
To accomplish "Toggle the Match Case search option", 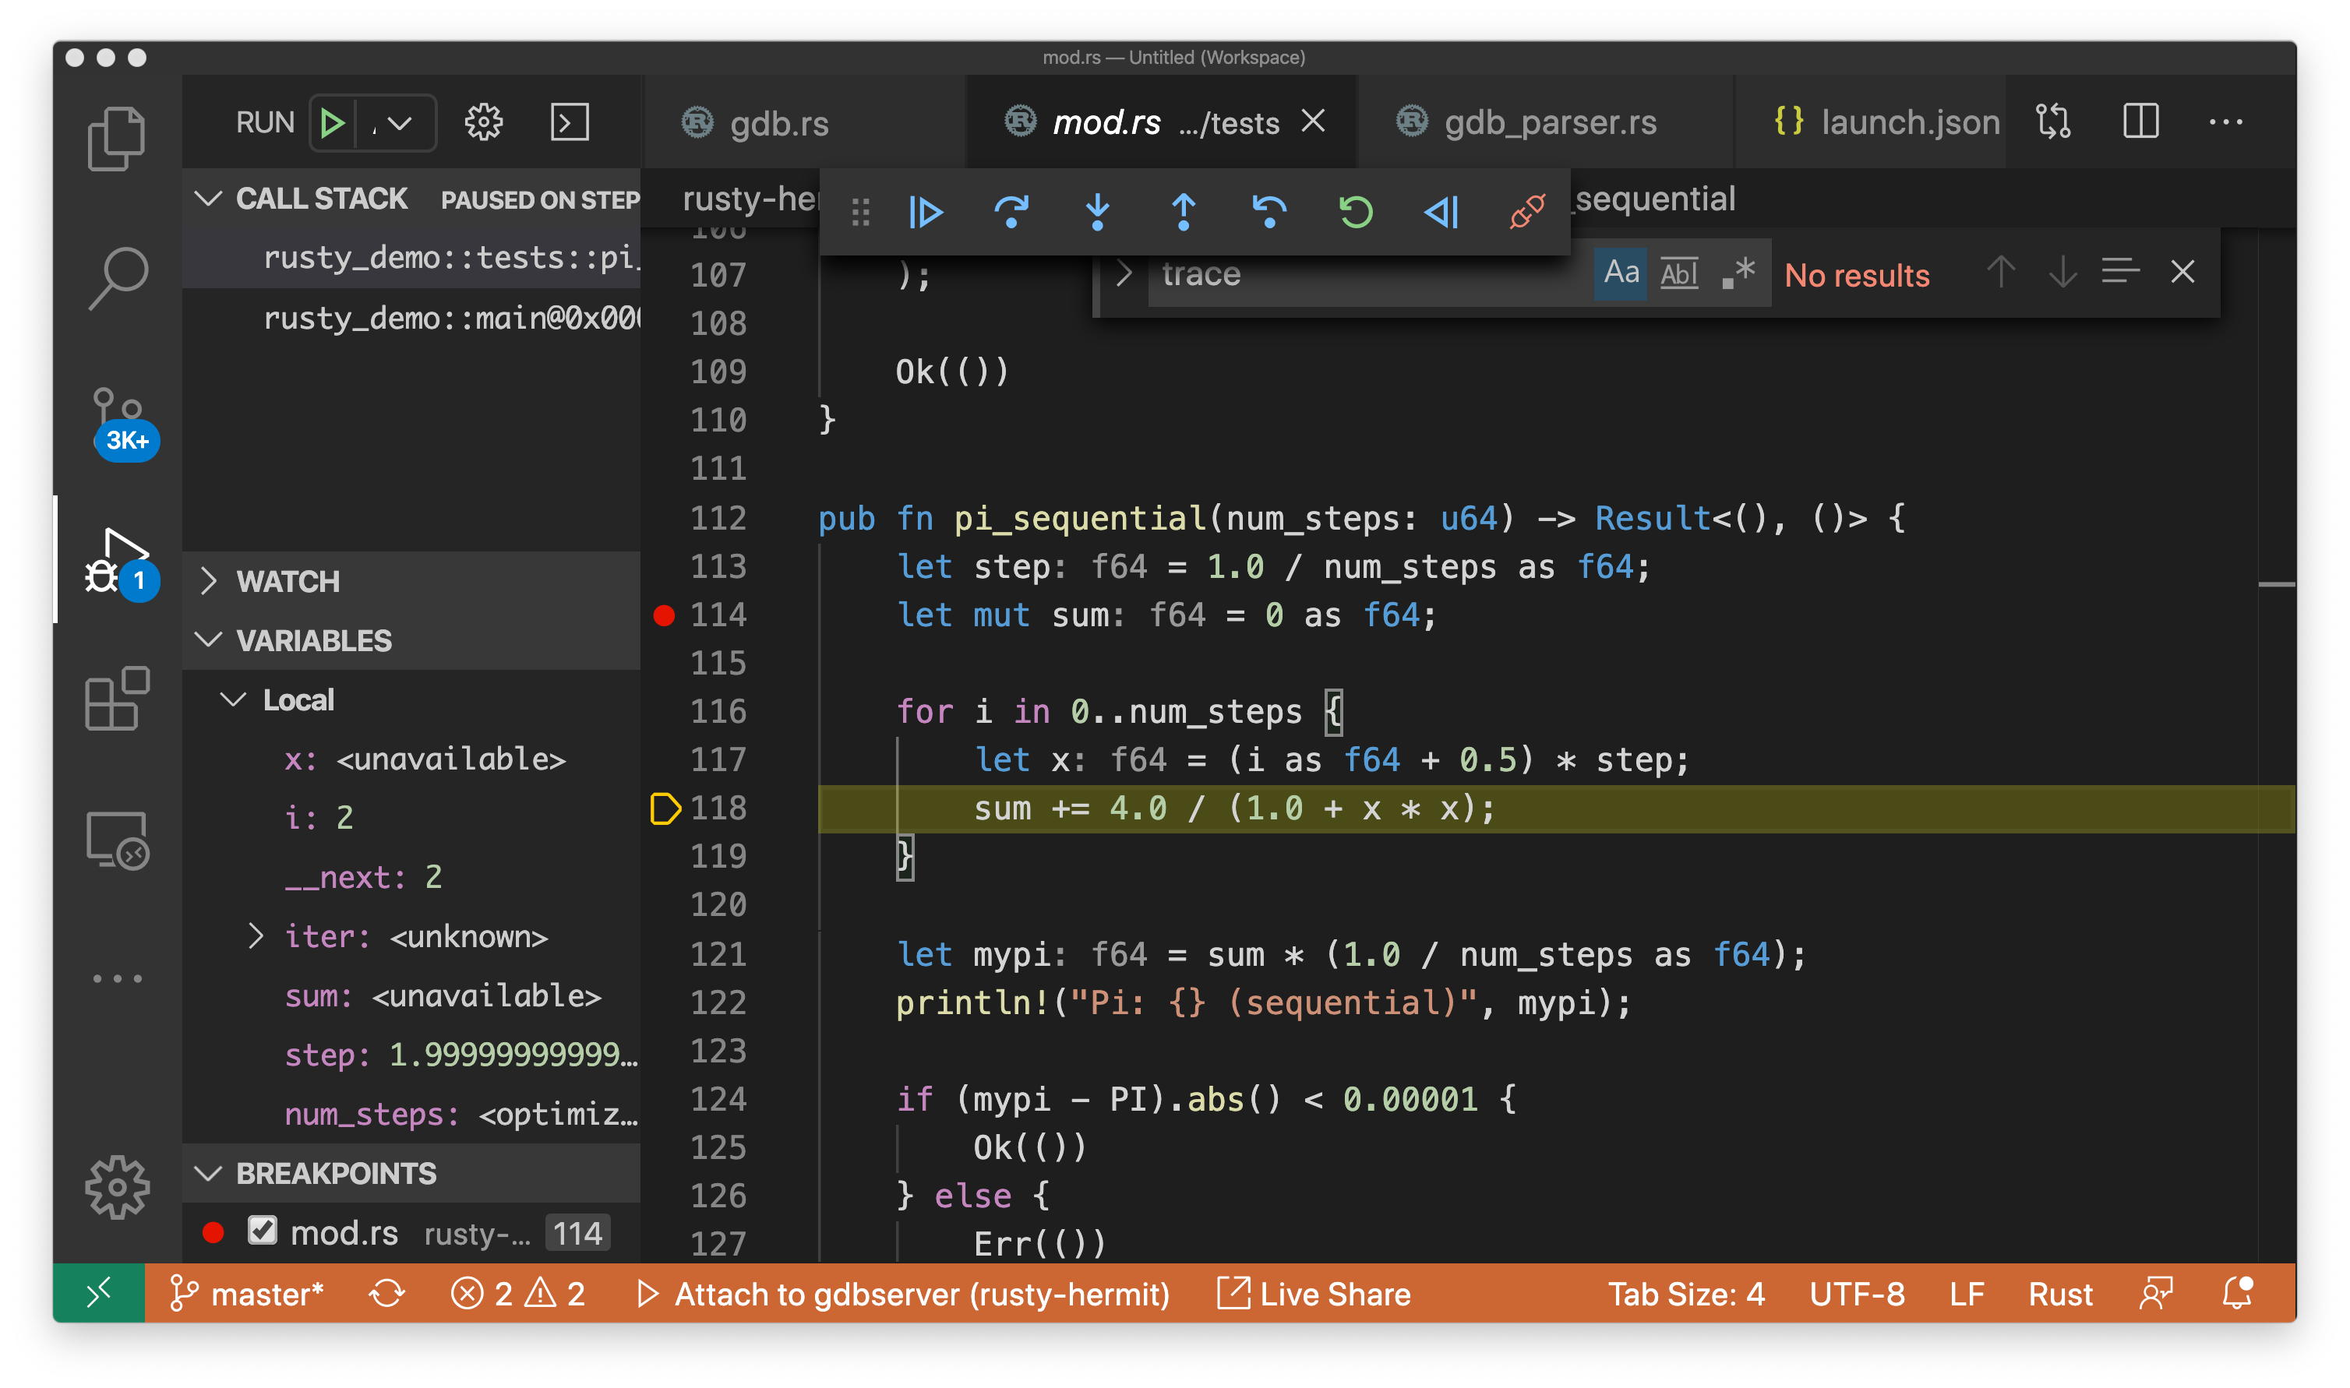I will 1621,273.
